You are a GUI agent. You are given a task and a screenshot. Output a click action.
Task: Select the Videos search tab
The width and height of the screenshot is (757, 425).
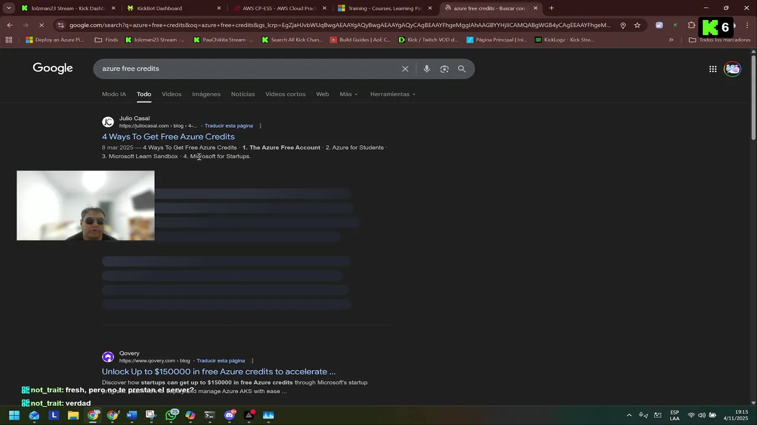172,94
